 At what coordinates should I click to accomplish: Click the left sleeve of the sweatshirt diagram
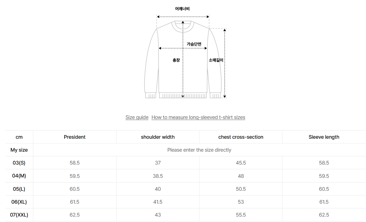(151, 65)
